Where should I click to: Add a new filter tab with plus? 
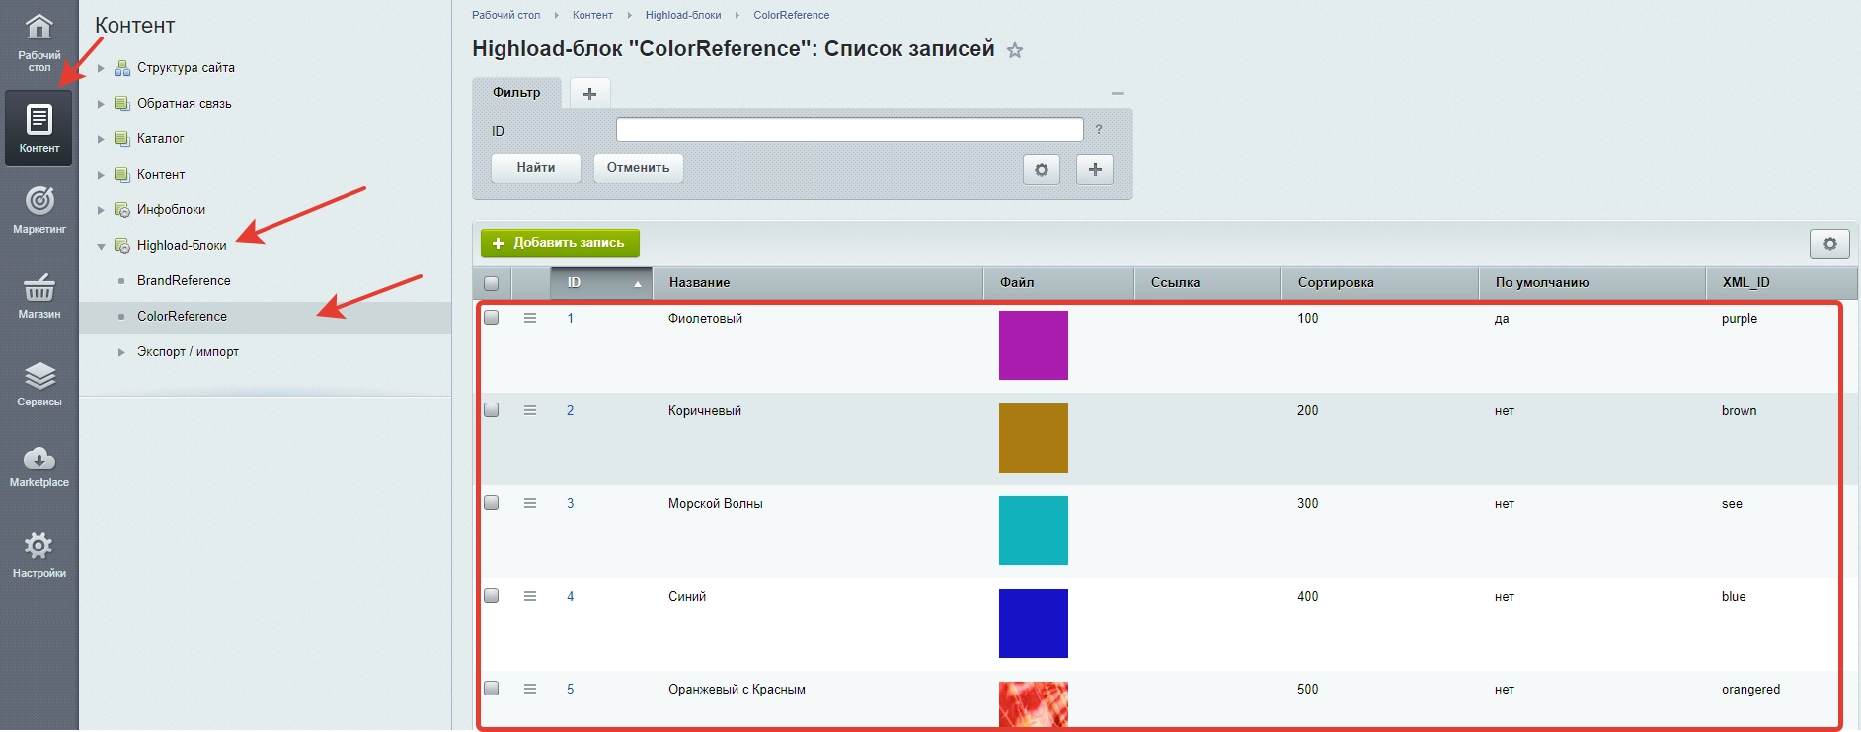(589, 94)
